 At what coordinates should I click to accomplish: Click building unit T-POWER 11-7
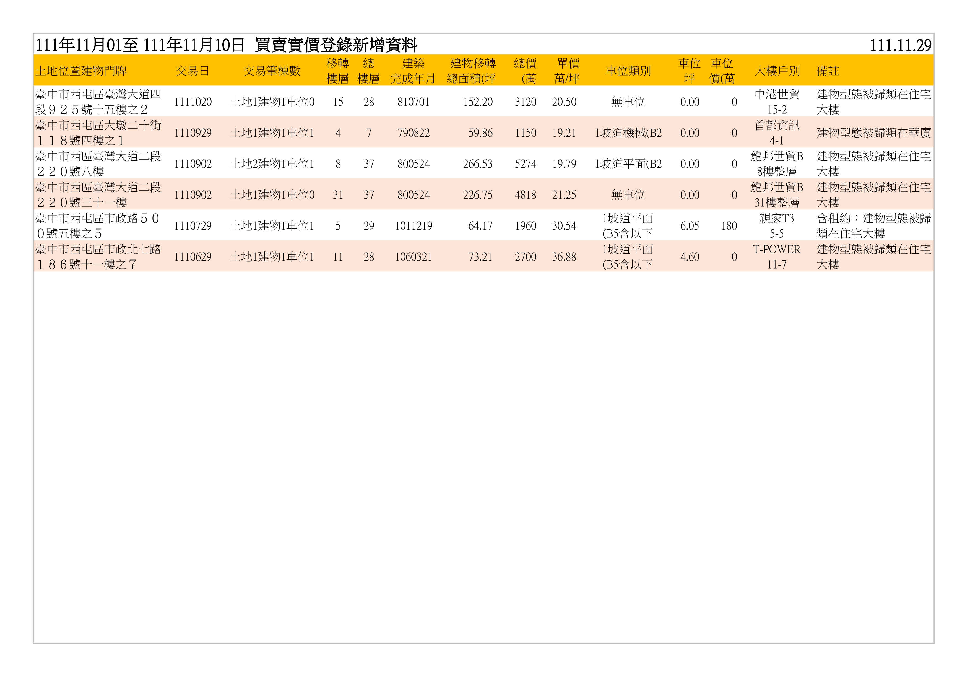pyautogui.click(x=777, y=256)
